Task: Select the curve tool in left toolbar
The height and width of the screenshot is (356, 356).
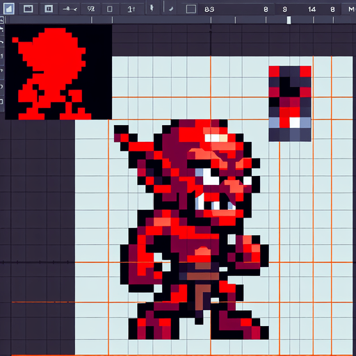Action: click(1, 42)
